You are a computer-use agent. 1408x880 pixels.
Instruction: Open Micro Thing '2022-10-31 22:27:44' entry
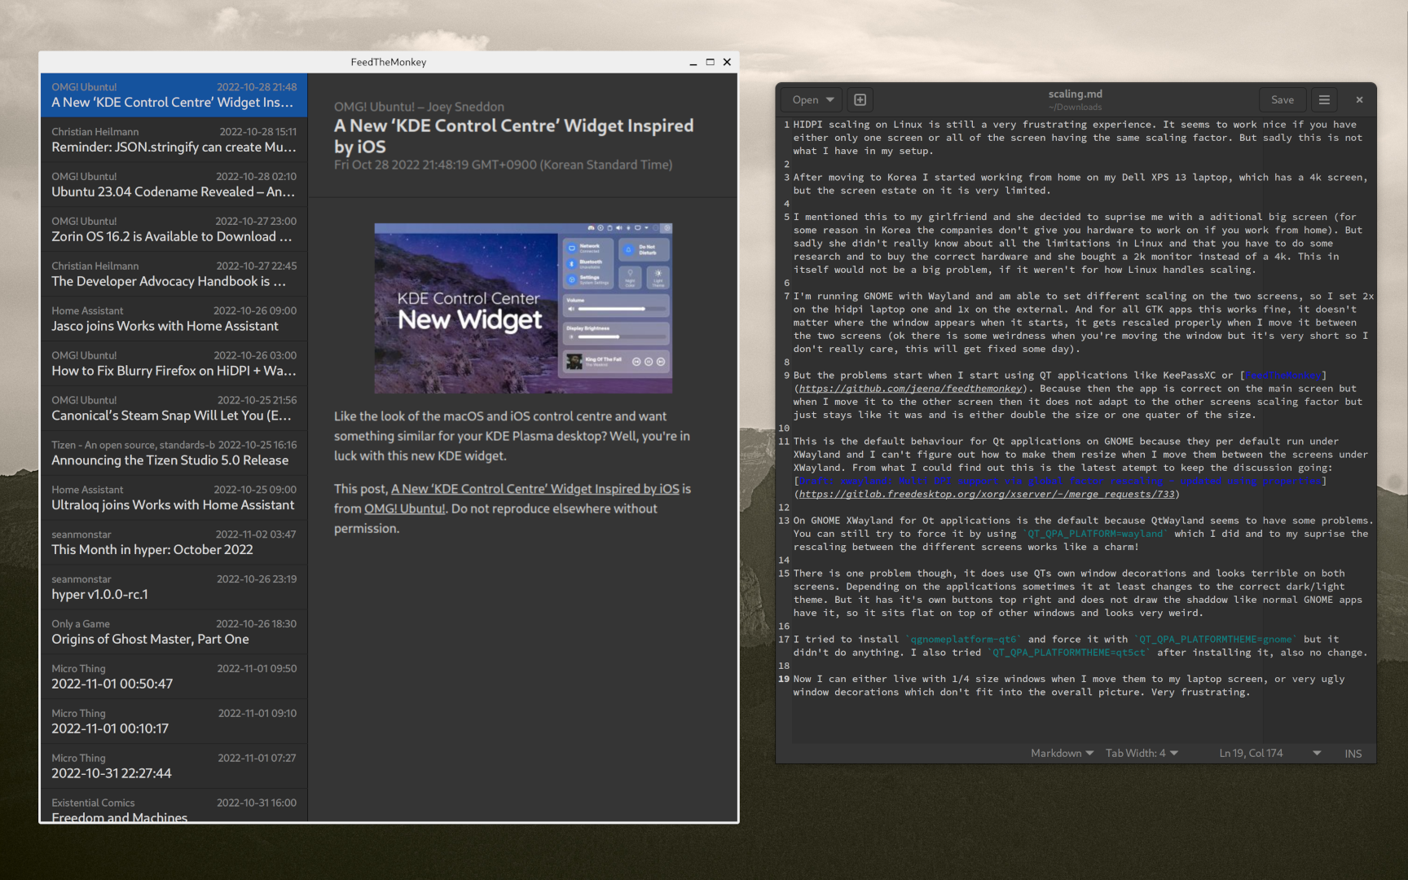coord(174,768)
